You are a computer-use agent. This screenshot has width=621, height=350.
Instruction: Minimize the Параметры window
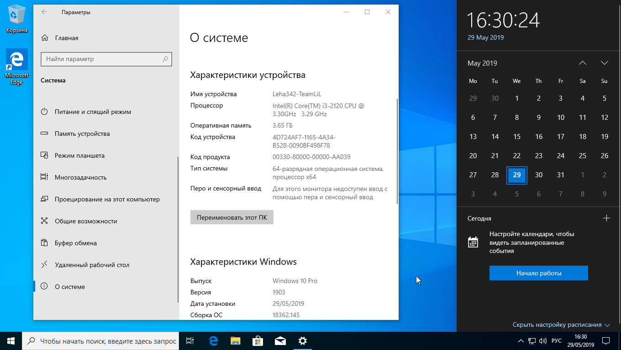[x=346, y=12]
